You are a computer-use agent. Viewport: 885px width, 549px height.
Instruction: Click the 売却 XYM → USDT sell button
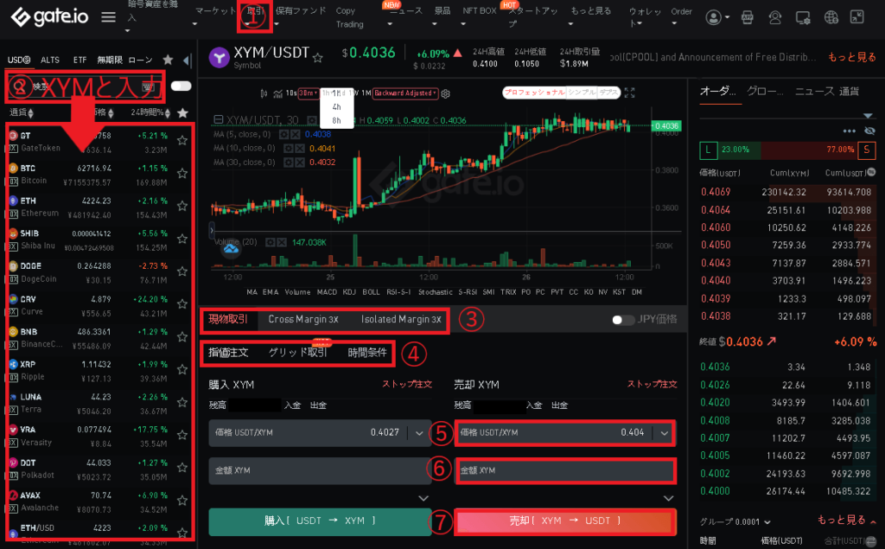(x=565, y=521)
